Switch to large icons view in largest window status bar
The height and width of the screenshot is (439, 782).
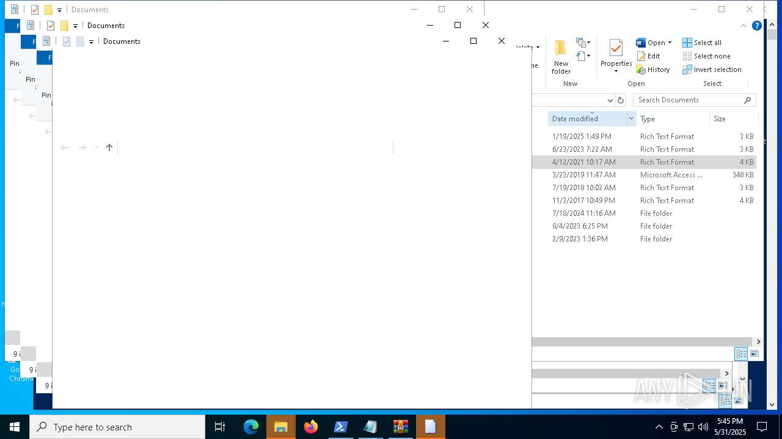pyautogui.click(x=755, y=354)
